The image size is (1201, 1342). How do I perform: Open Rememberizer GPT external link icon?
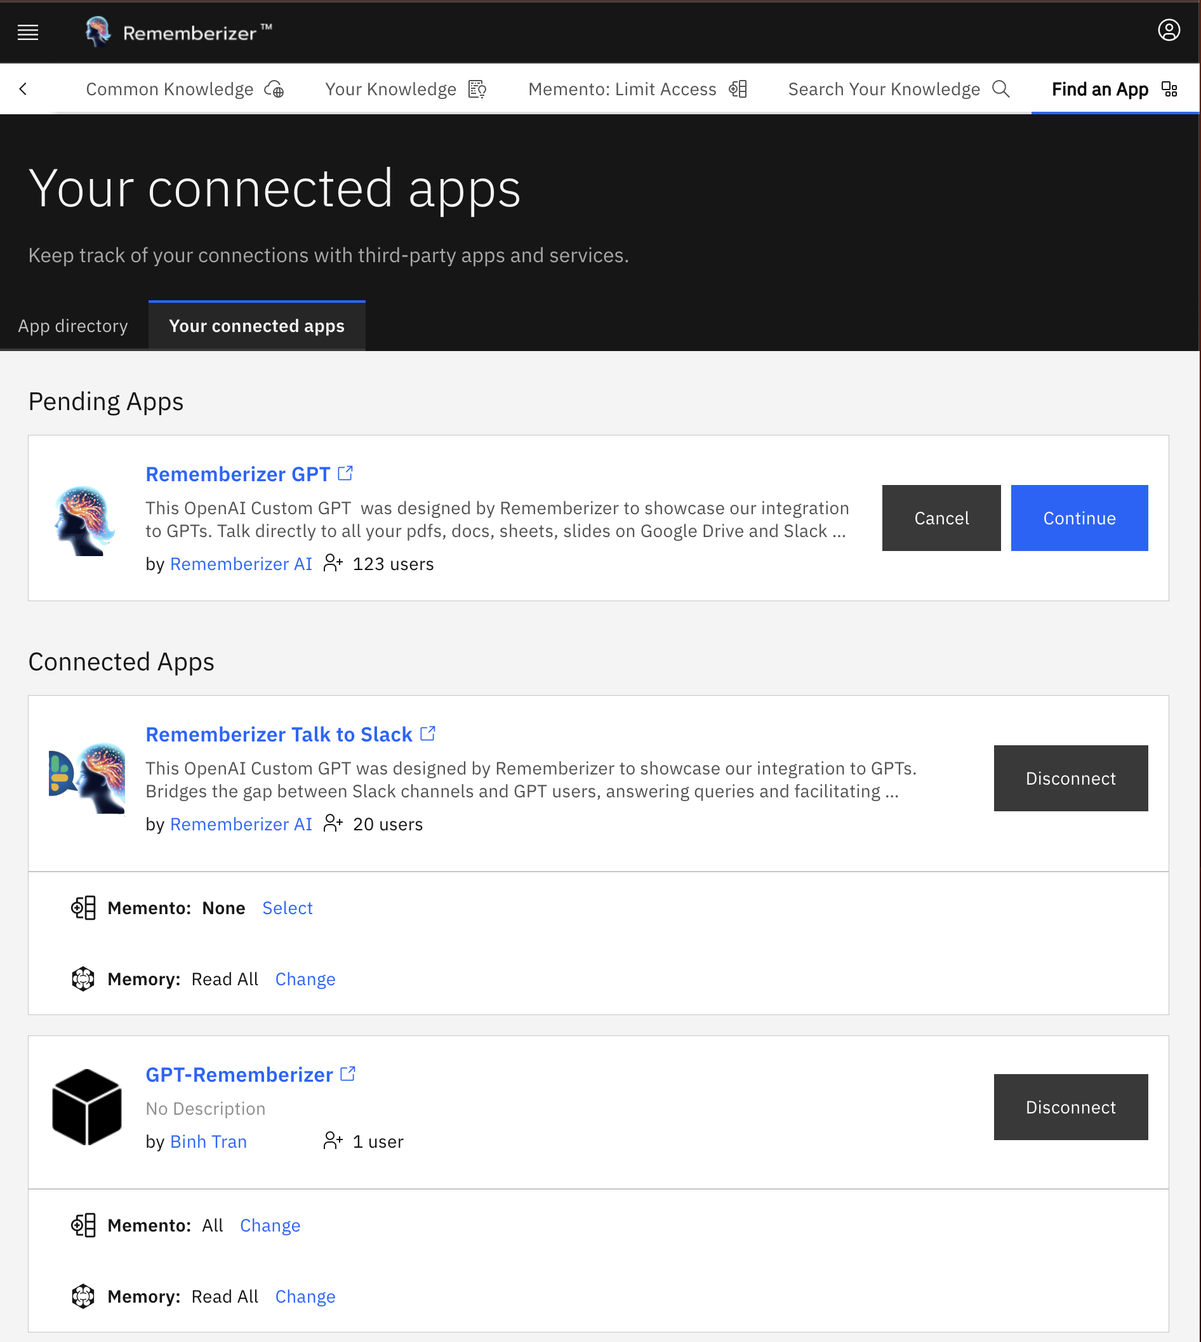click(345, 473)
